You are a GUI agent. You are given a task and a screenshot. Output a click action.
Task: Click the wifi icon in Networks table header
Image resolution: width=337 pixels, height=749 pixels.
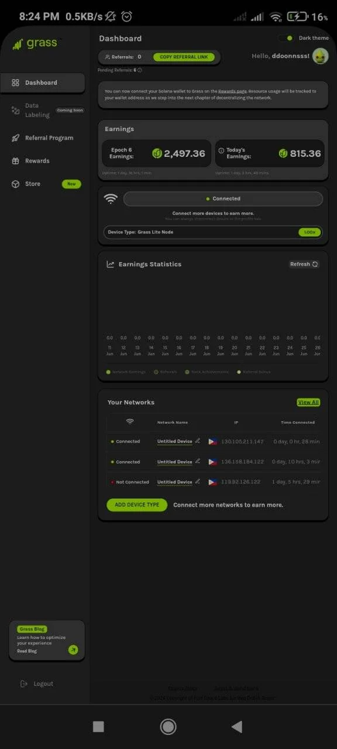(130, 421)
